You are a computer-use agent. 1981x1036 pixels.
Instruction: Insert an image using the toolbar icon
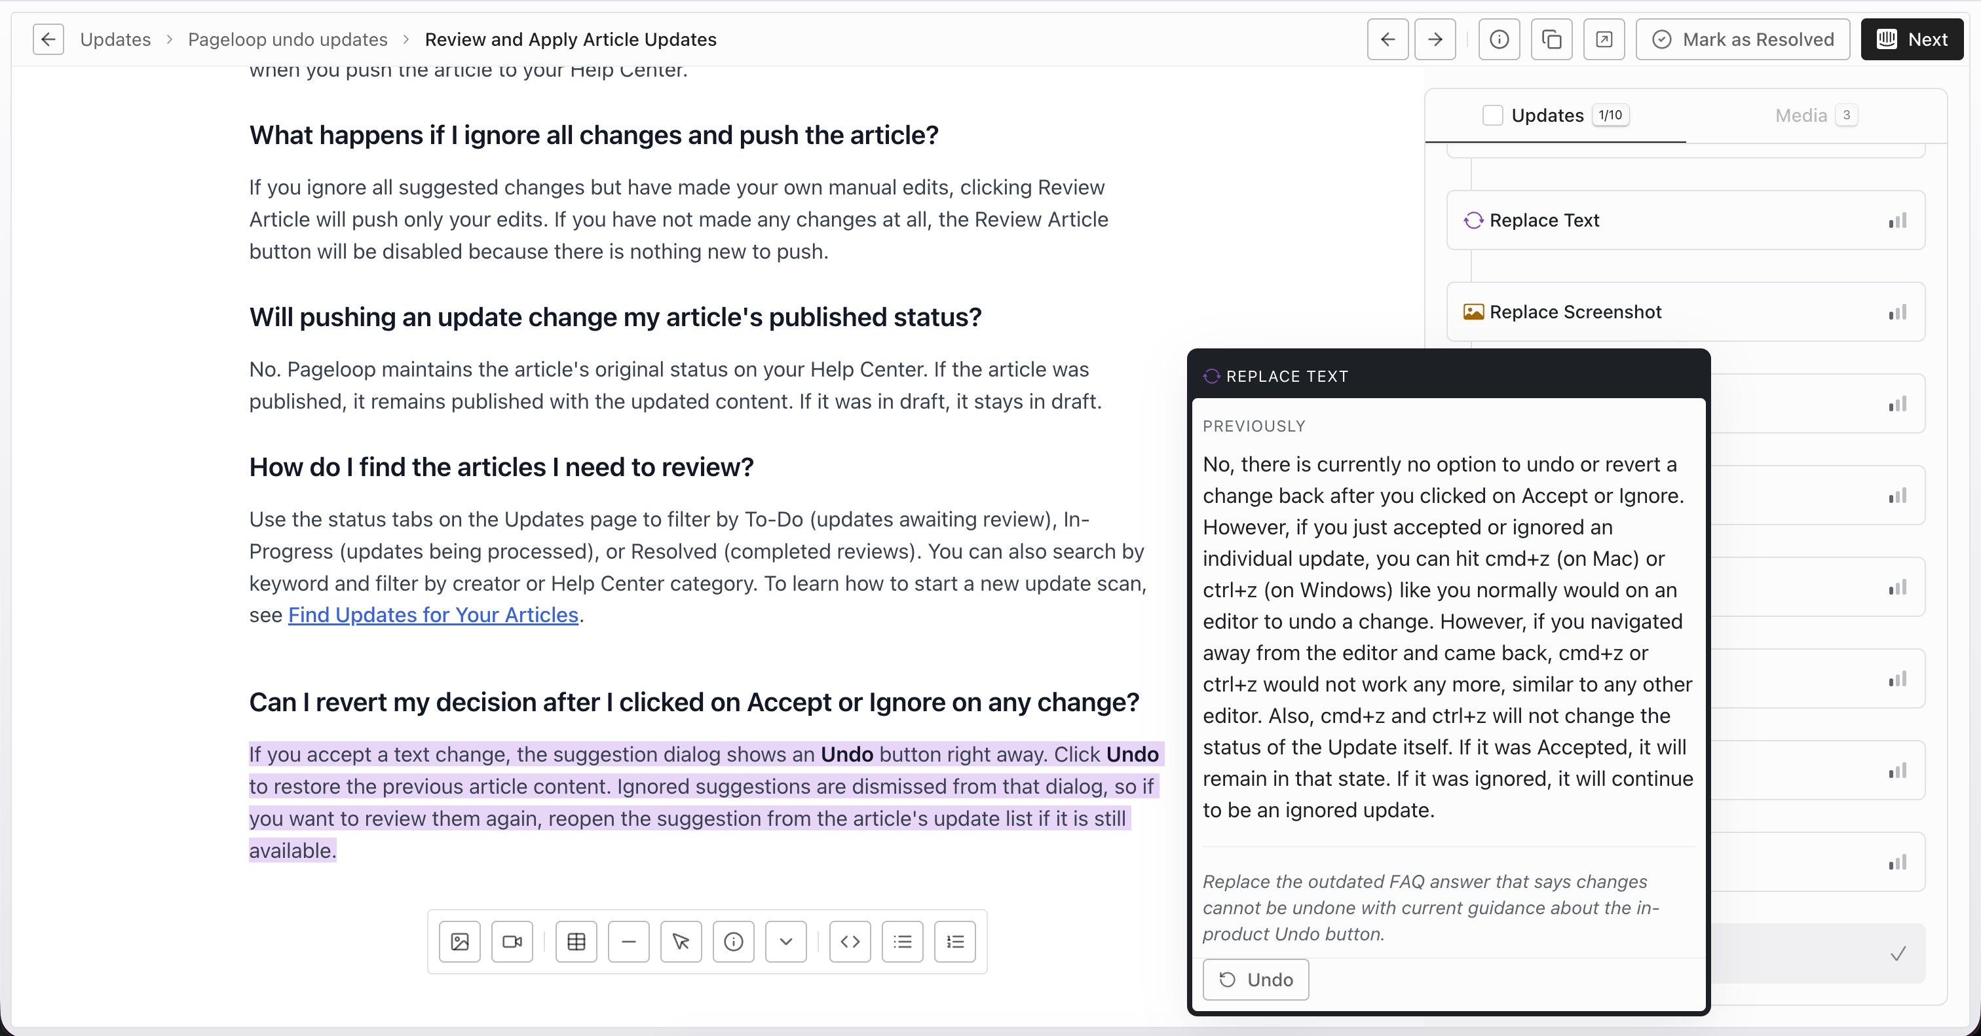click(459, 942)
